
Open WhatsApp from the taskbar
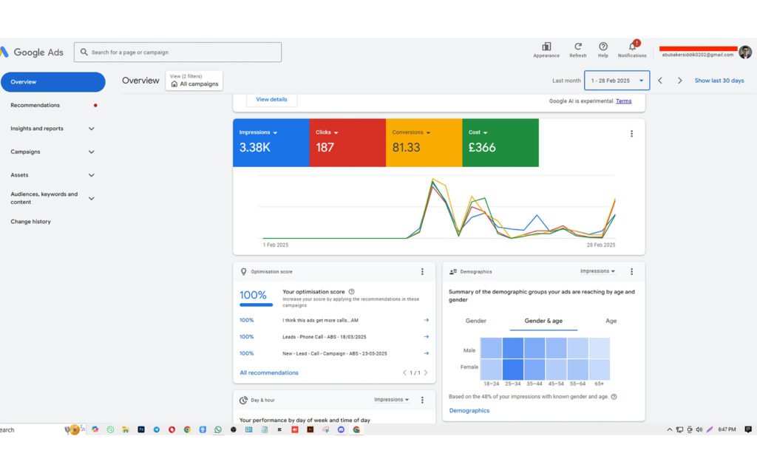pyautogui.click(x=218, y=429)
